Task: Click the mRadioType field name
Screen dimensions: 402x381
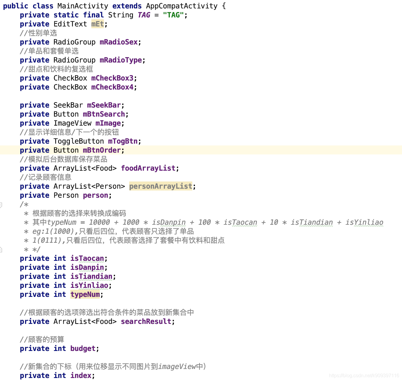Action: pos(121,60)
